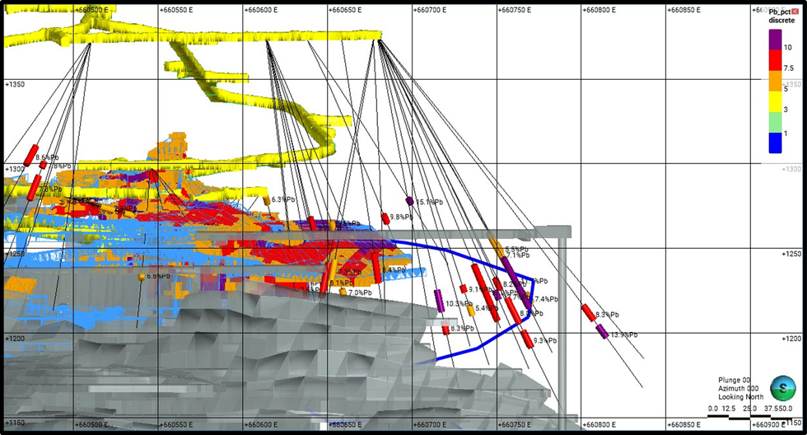Image resolution: width=807 pixels, height=435 pixels.
Task: Click the blue swatch at legend bottom
Action: (775, 143)
